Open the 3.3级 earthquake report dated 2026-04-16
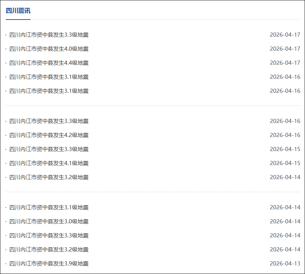Image resolution: width=305 pixels, height=274 pixels. [x=49, y=121]
